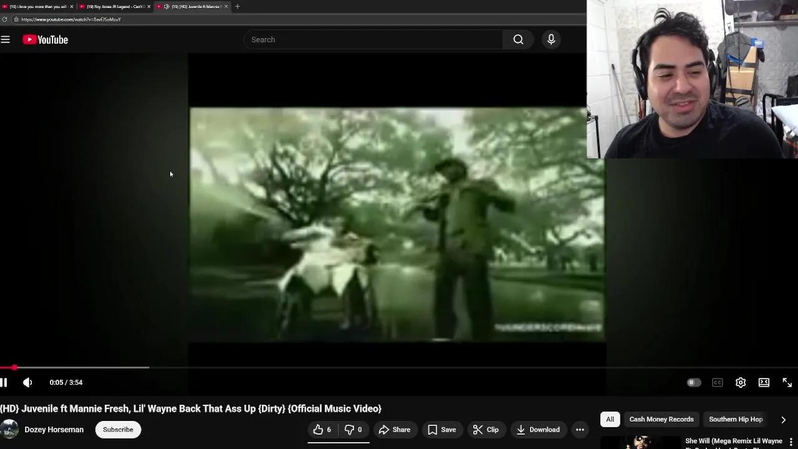Show more filter chips with right arrow
This screenshot has height=449, width=798.
(783, 420)
